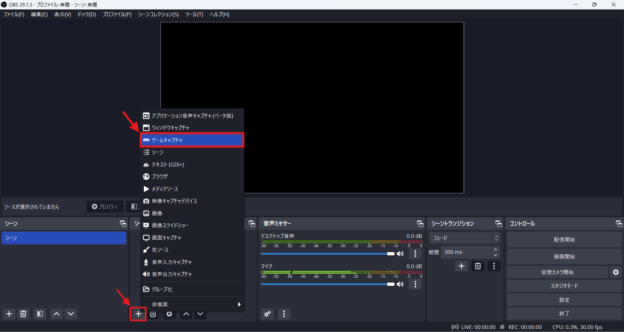Open ヘルプ(H) menu

[x=219, y=14]
